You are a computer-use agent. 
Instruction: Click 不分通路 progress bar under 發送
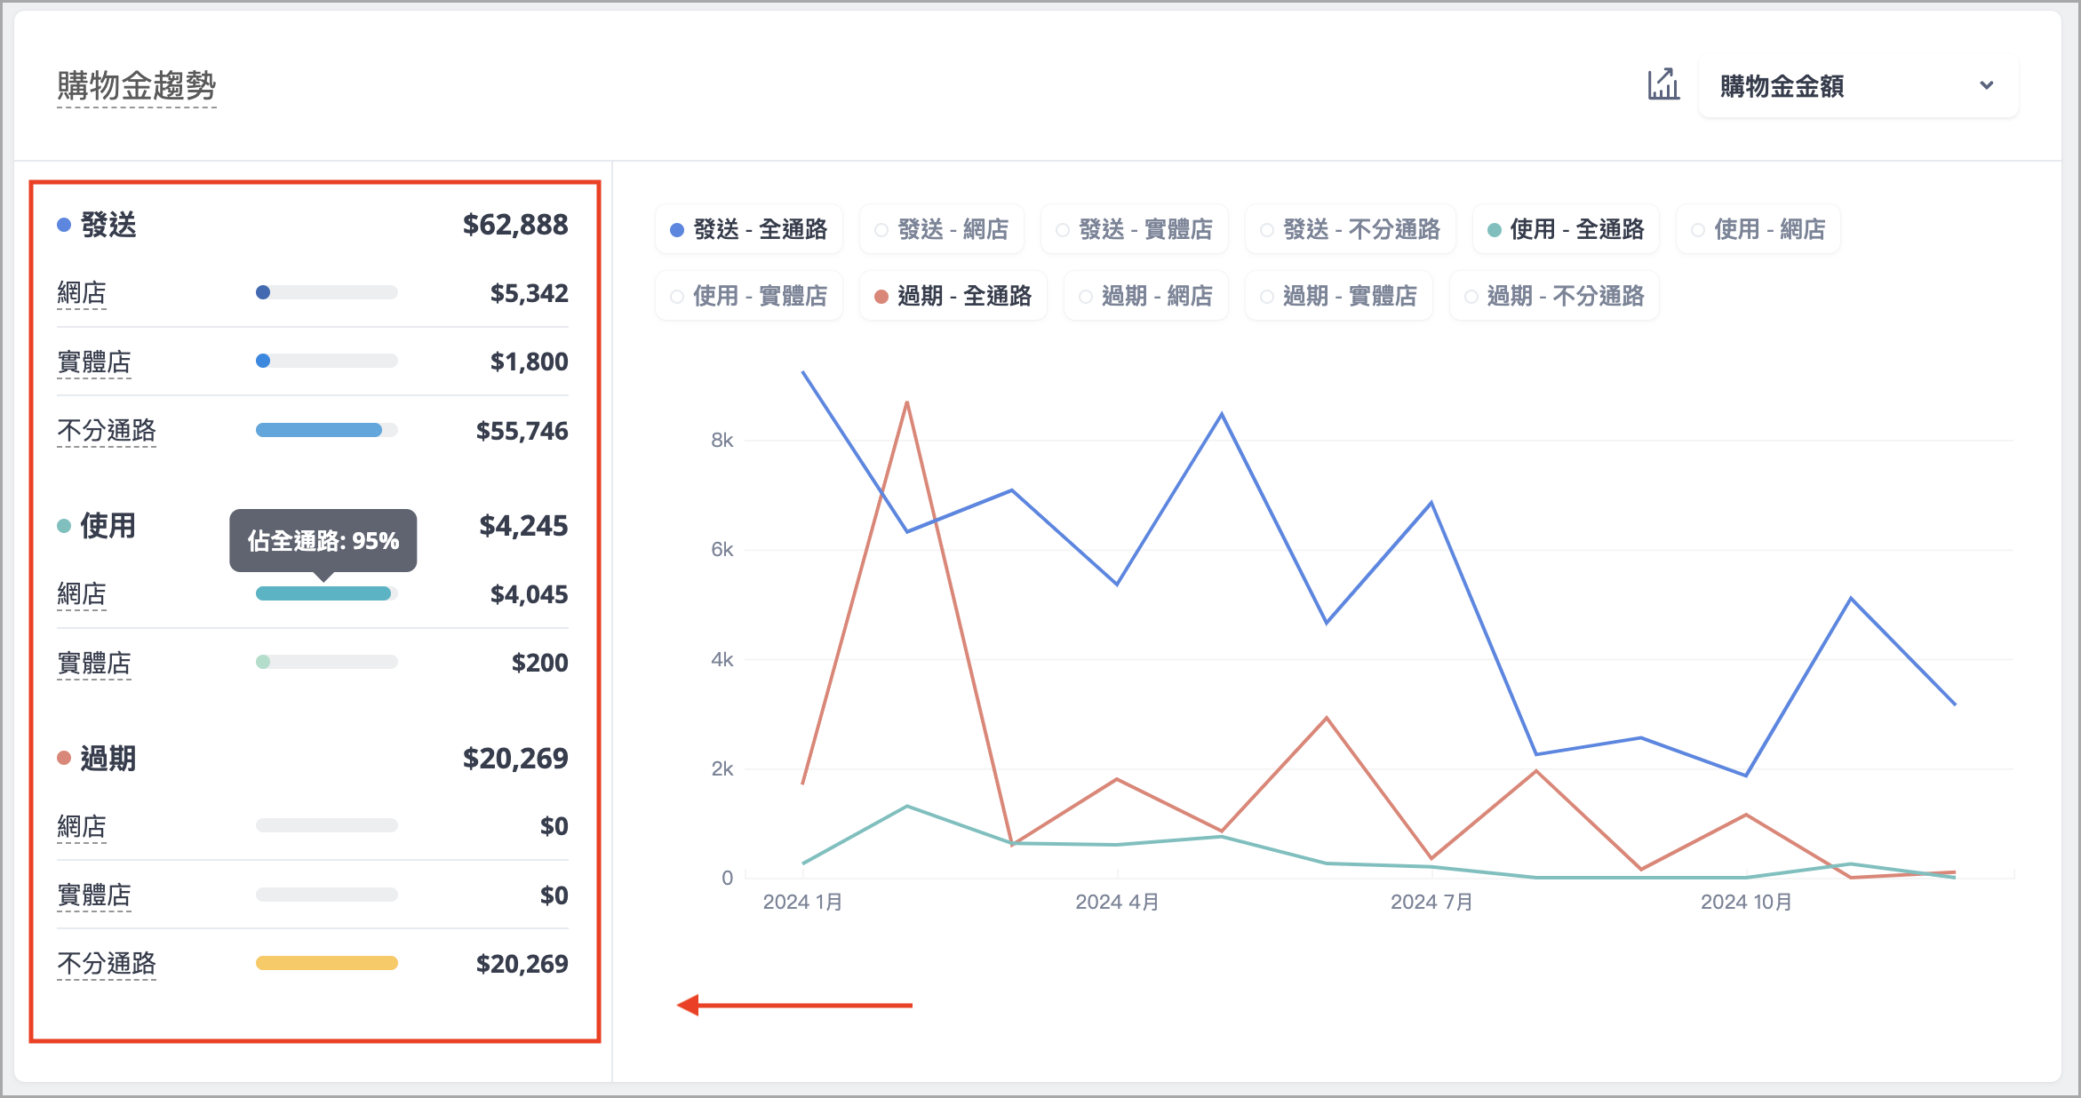coord(326,430)
